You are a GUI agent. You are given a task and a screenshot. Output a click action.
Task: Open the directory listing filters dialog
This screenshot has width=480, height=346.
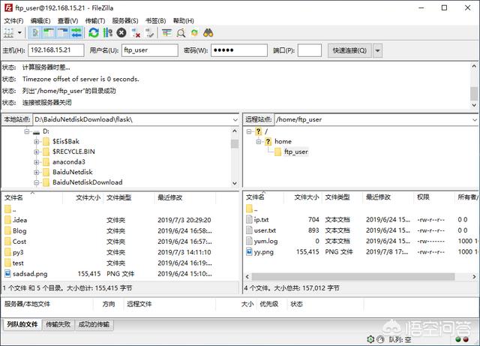click(166, 32)
